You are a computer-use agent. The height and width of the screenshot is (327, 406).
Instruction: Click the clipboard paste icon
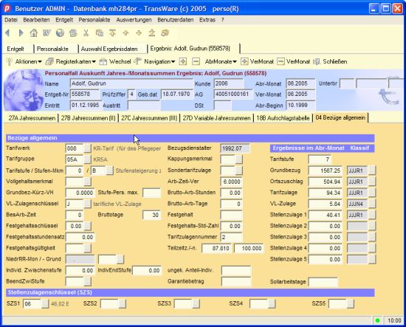click(100, 33)
